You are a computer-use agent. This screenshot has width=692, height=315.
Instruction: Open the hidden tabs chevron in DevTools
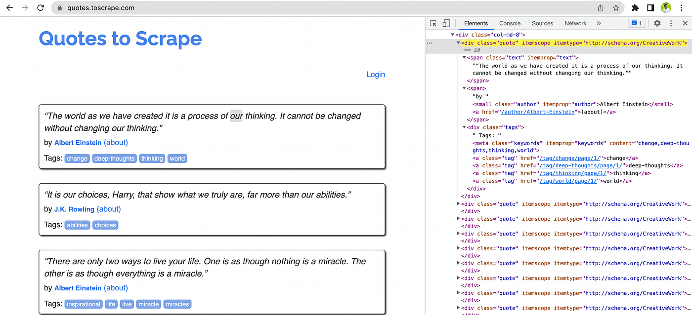[x=599, y=23]
